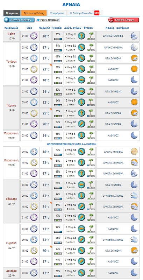Switch to the English Version
This screenshot has width=143, height=280.
123,20
